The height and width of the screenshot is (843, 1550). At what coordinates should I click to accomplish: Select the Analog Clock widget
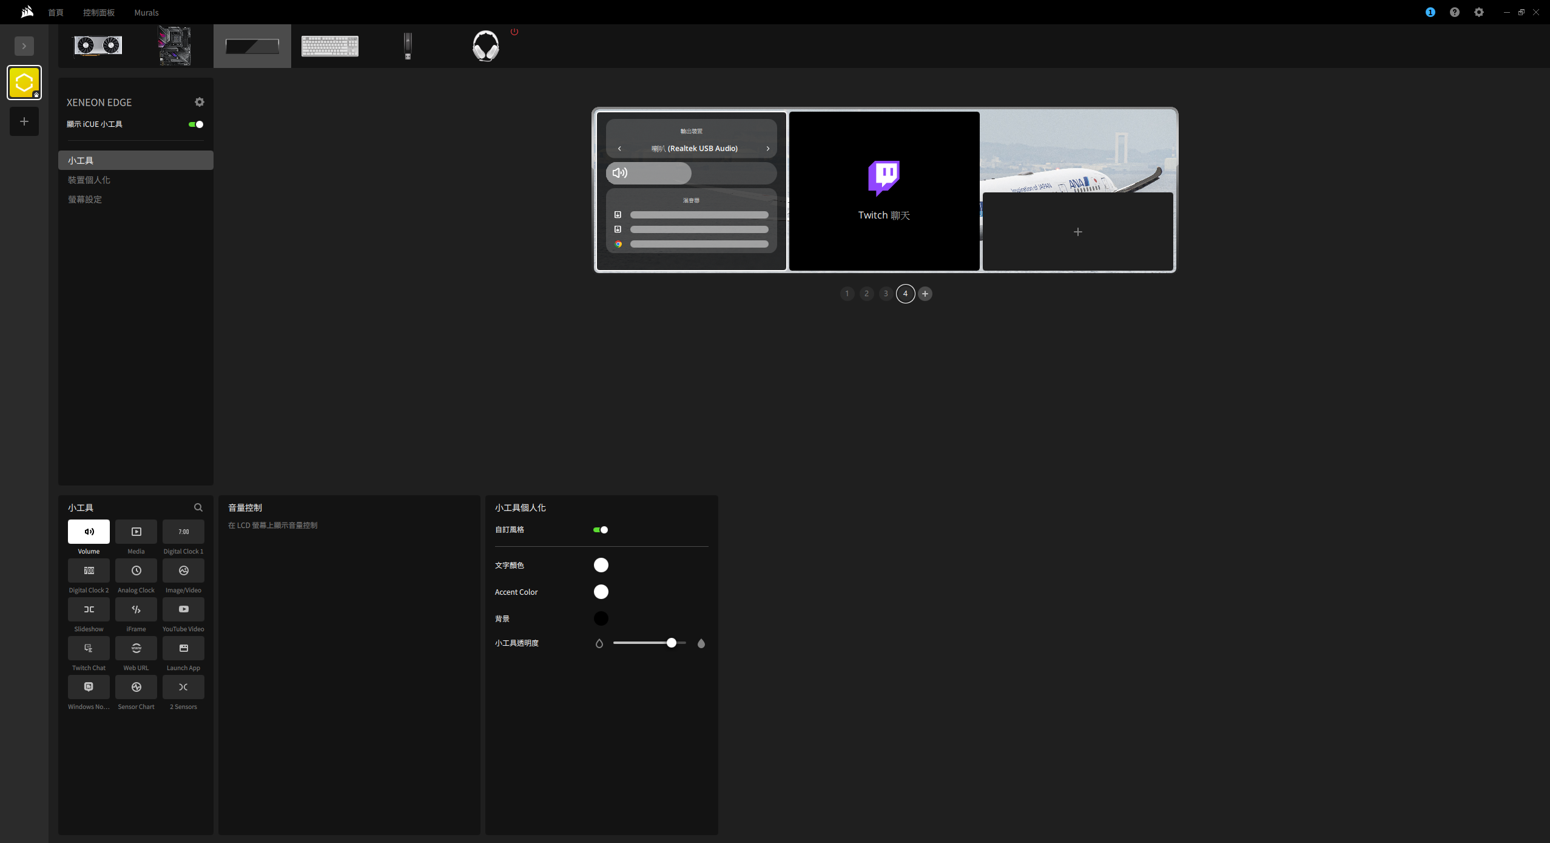point(136,570)
